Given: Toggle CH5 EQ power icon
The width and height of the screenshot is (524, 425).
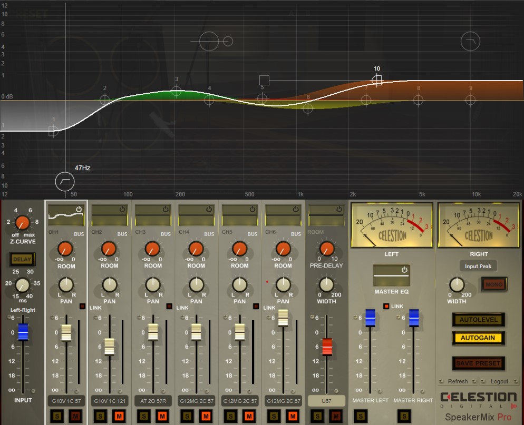Looking at the screenshot, I should click(x=253, y=209).
